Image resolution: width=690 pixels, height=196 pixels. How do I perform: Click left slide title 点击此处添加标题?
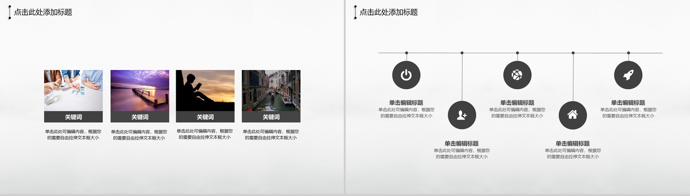(x=43, y=12)
